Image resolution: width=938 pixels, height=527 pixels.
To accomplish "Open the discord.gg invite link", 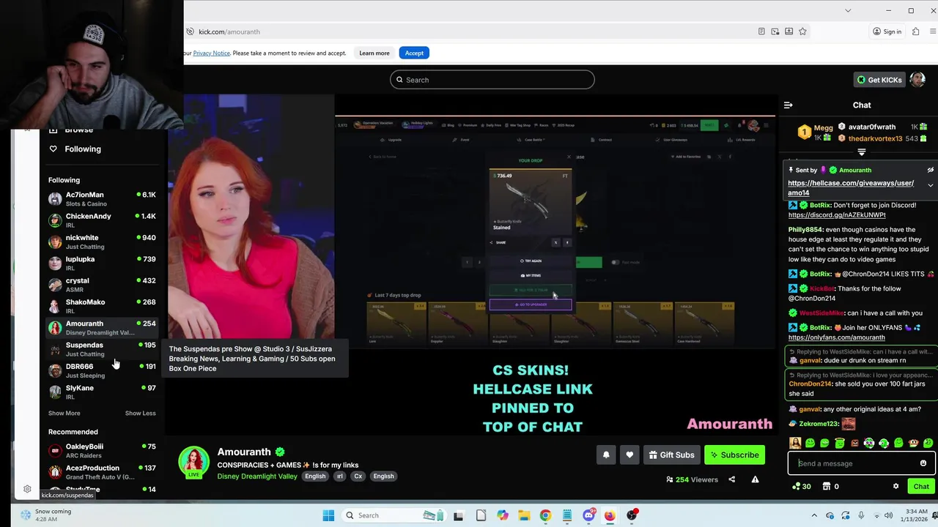I will [837, 215].
